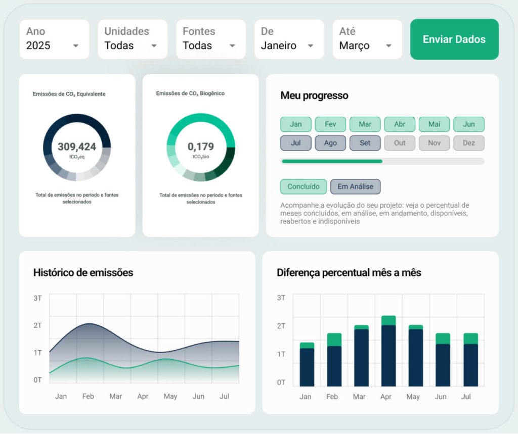Click the 0,179 biogenic value

(200, 146)
